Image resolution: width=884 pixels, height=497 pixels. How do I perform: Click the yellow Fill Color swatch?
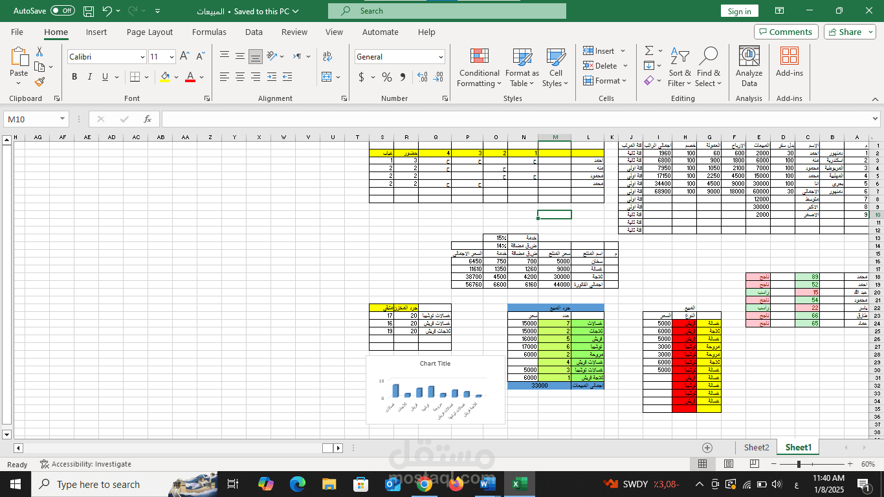(165, 77)
